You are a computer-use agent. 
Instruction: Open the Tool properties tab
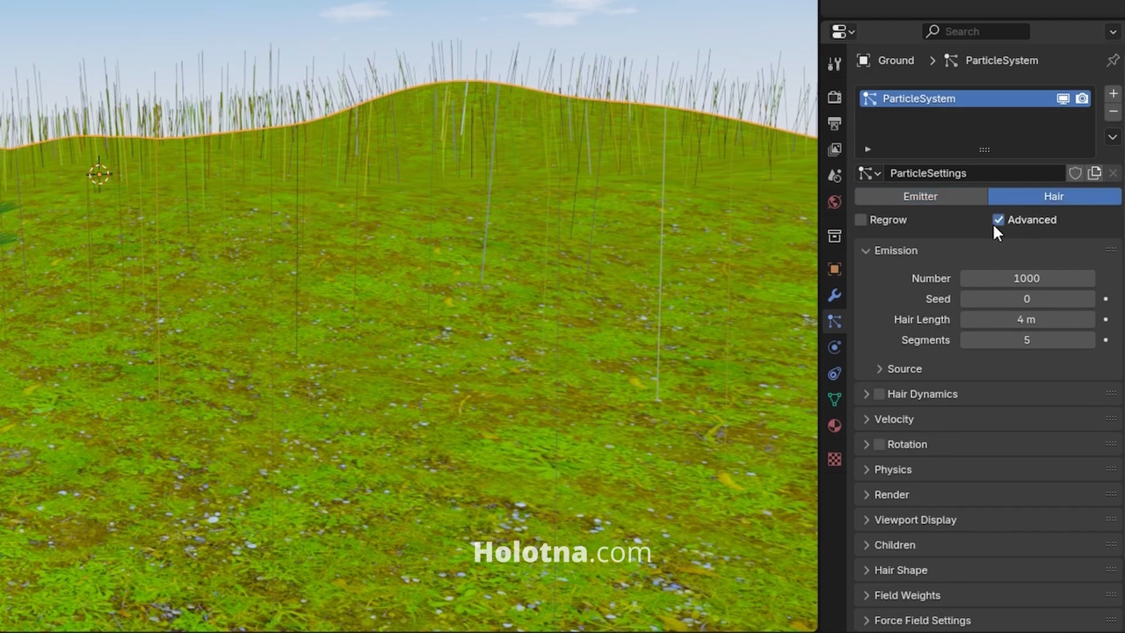pos(834,63)
